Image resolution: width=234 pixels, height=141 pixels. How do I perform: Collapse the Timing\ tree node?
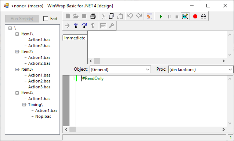pos(24,105)
